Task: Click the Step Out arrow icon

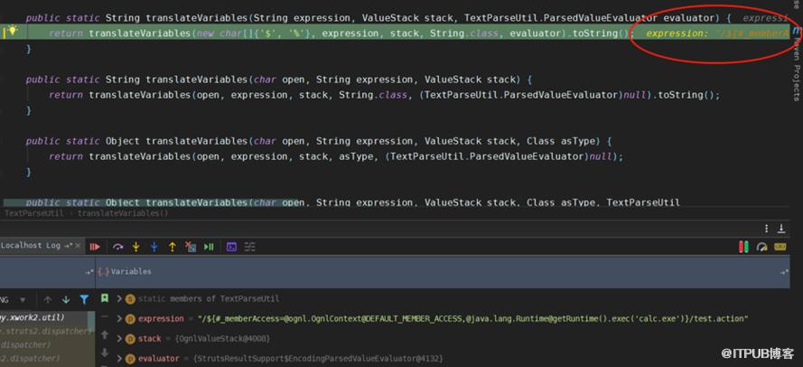Action: coord(172,247)
